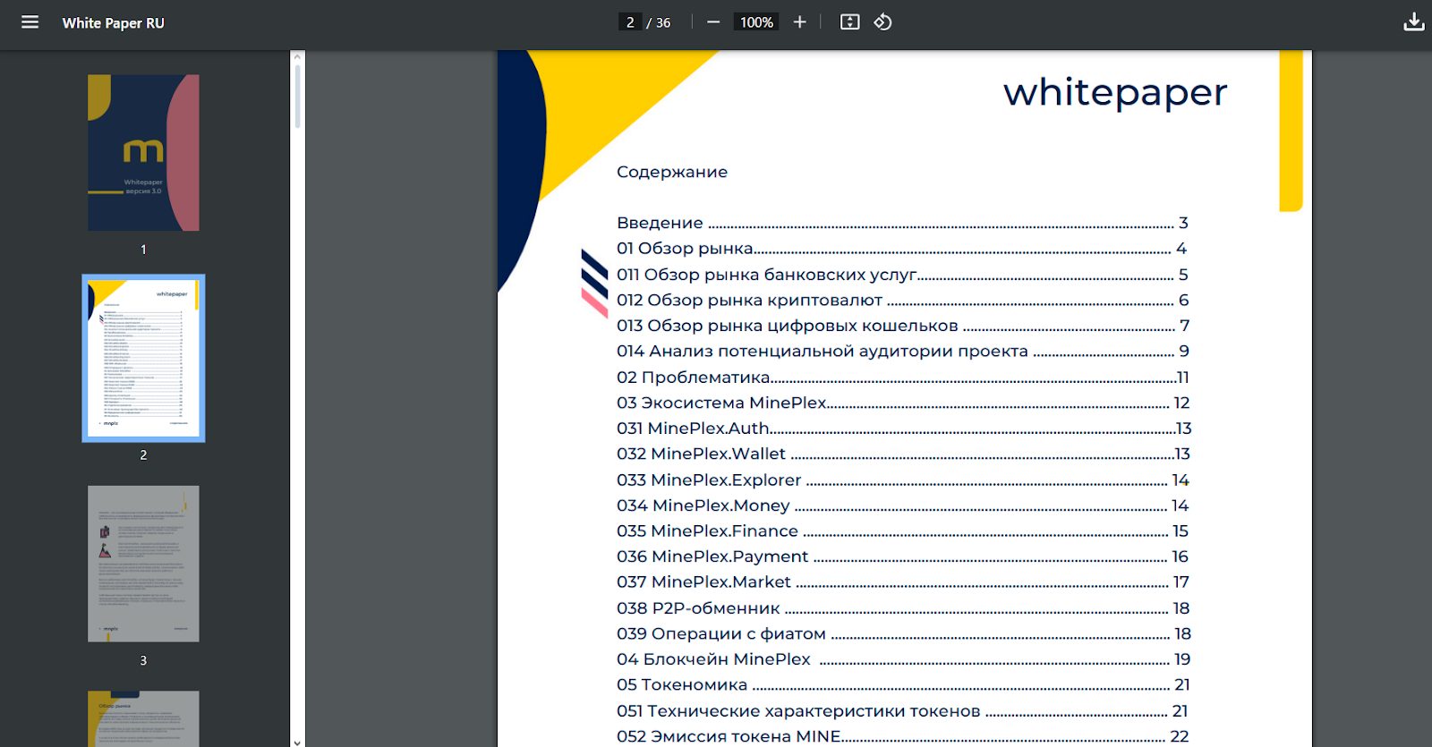Go to '012 Обзор рынка криптовалют' entry

902,300
